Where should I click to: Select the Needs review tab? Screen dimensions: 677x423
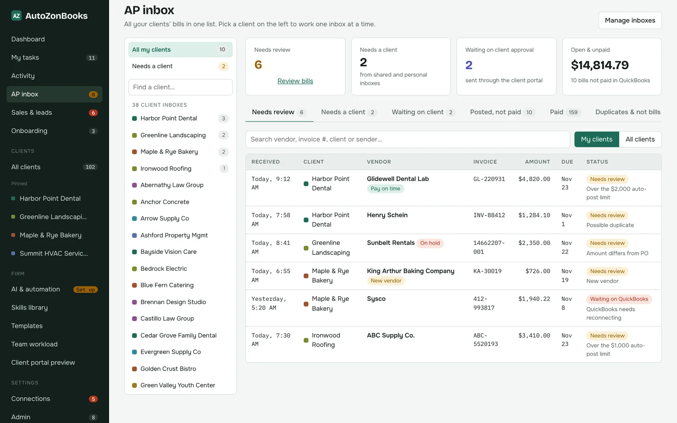[x=279, y=112]
